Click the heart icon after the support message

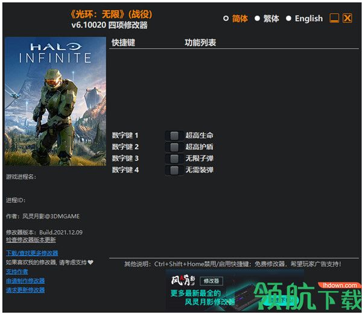[x=91, y=262]
